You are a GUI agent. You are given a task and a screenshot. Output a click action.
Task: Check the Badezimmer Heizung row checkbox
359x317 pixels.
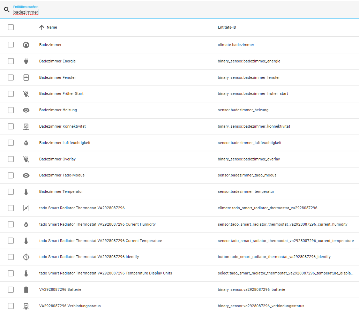tap(11, 110)
